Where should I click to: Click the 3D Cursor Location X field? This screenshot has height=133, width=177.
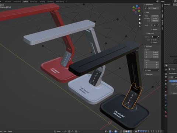(x=152, y=52)
